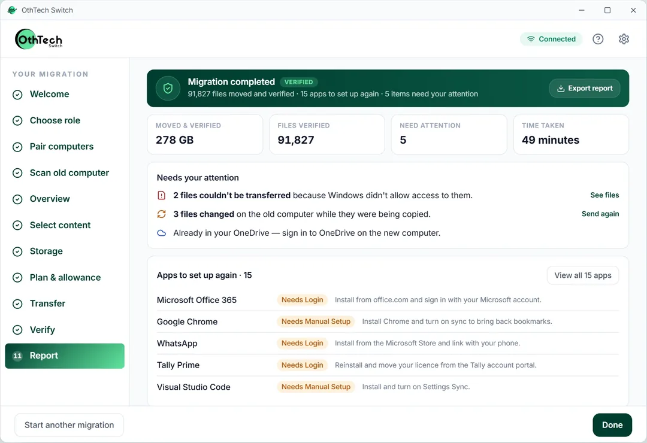647x443 pixels.
Task: Click the 278 GB moved value
Action: [174, 140]
